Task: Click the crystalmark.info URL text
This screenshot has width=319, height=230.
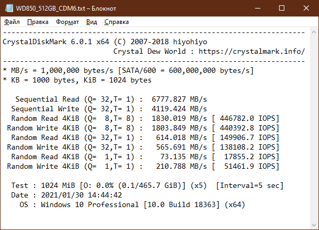Action: pyautogui.click(x=251, y=51)
